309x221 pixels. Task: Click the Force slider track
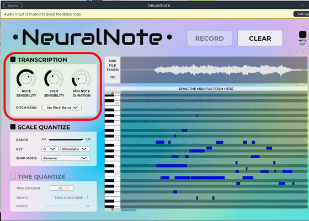61,206
